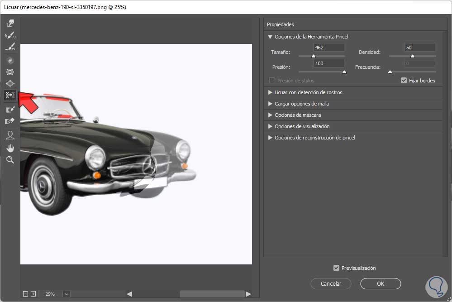Uncheck the Fijar bordes checkbox

click(404, 81)
